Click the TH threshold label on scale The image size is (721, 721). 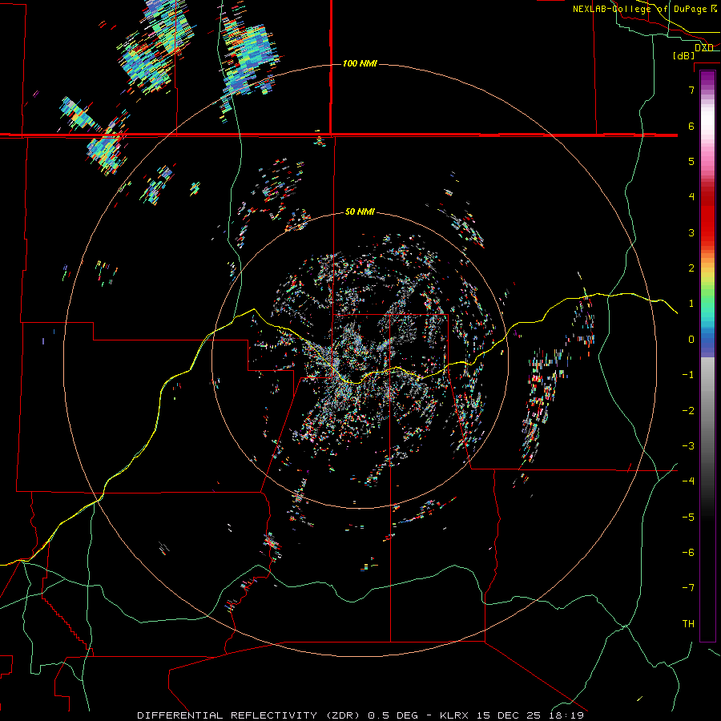coord(688,623)
